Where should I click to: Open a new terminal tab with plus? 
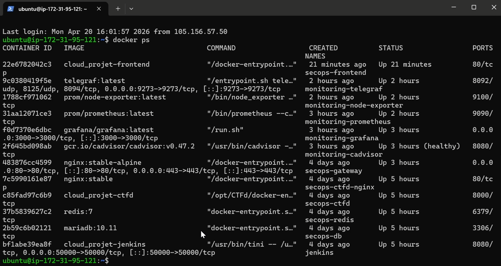pos(118,9)
